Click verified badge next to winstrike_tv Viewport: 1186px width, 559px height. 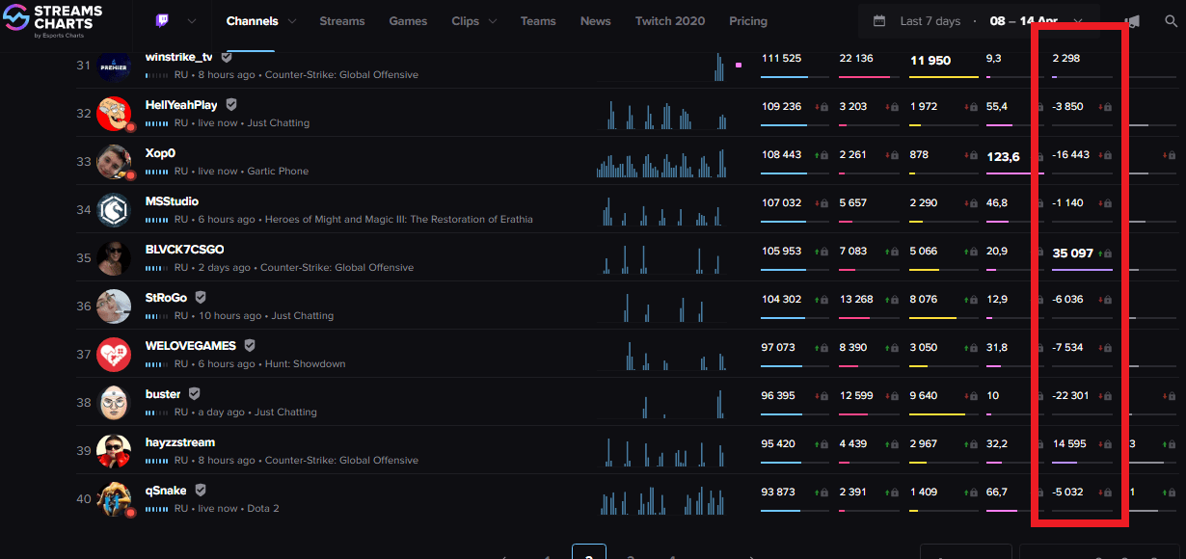tap(226, 57)
